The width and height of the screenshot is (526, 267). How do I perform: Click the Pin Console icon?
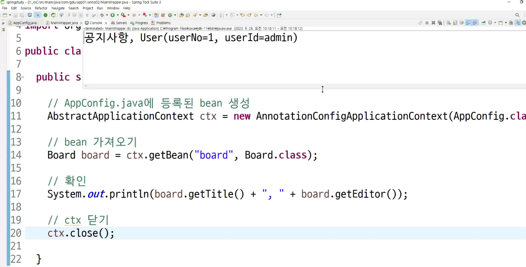483,23
